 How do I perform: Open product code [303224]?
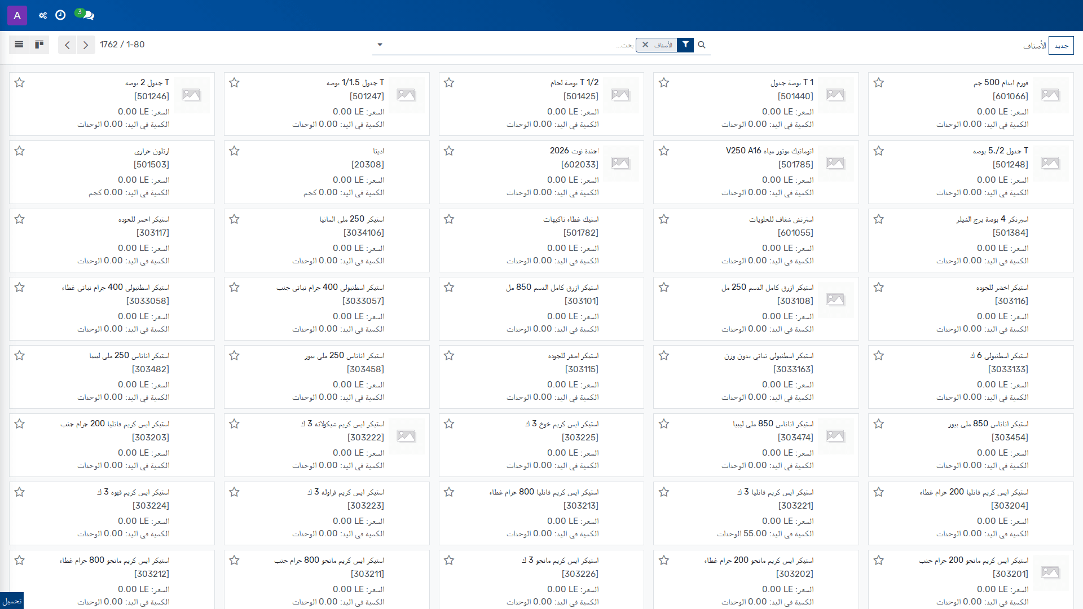[x=151, y=506]
